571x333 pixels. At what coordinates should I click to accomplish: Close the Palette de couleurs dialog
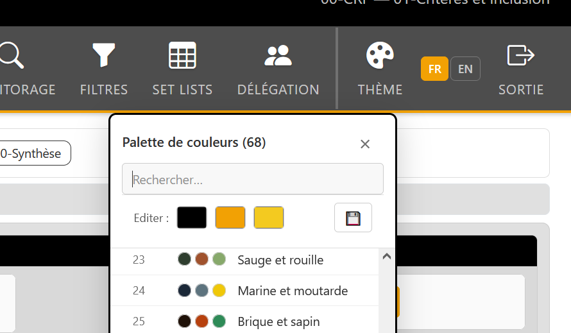tap(365, 144)
